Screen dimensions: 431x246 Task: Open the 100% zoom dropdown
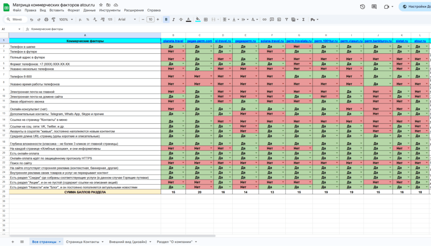[66, 20]
